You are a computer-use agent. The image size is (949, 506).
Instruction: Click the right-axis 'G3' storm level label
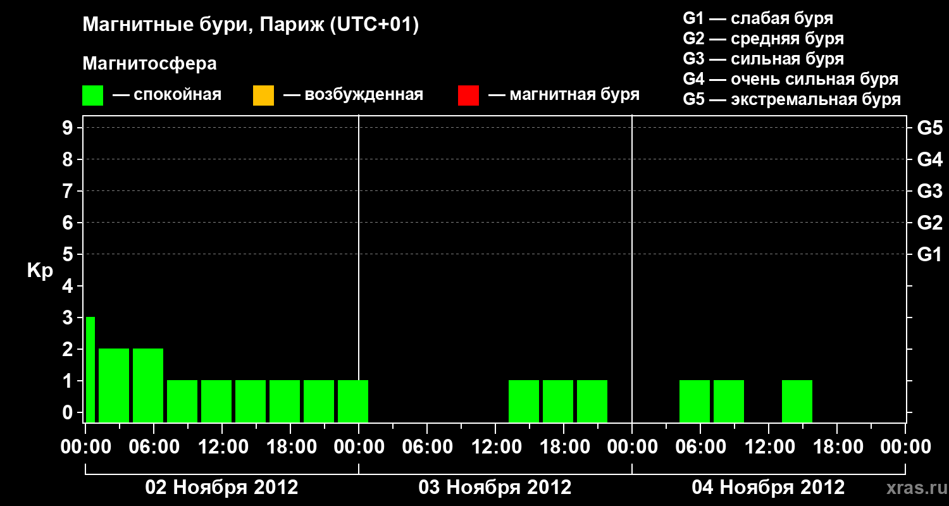pos(929,191)
